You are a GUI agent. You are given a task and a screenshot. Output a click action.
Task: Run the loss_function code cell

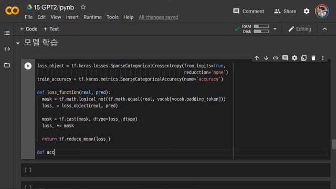click(28, 66)
